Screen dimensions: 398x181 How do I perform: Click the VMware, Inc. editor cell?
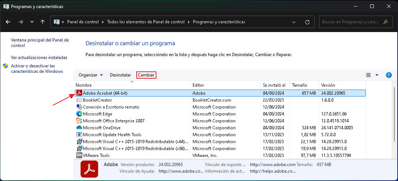tap(205, 156)
